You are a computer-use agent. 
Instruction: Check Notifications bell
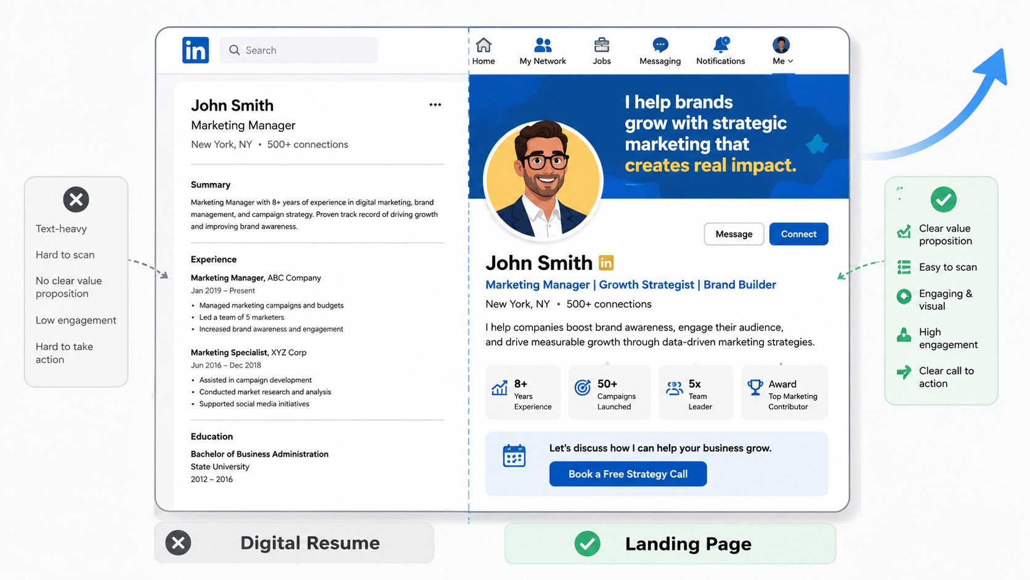click(x=721, y=51)
